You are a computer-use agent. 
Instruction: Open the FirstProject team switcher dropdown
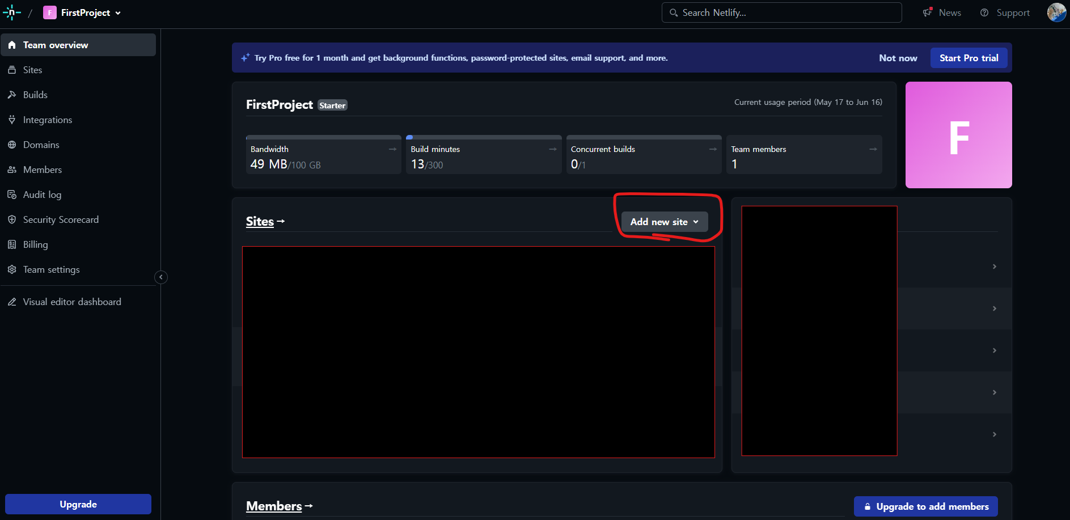82,12
